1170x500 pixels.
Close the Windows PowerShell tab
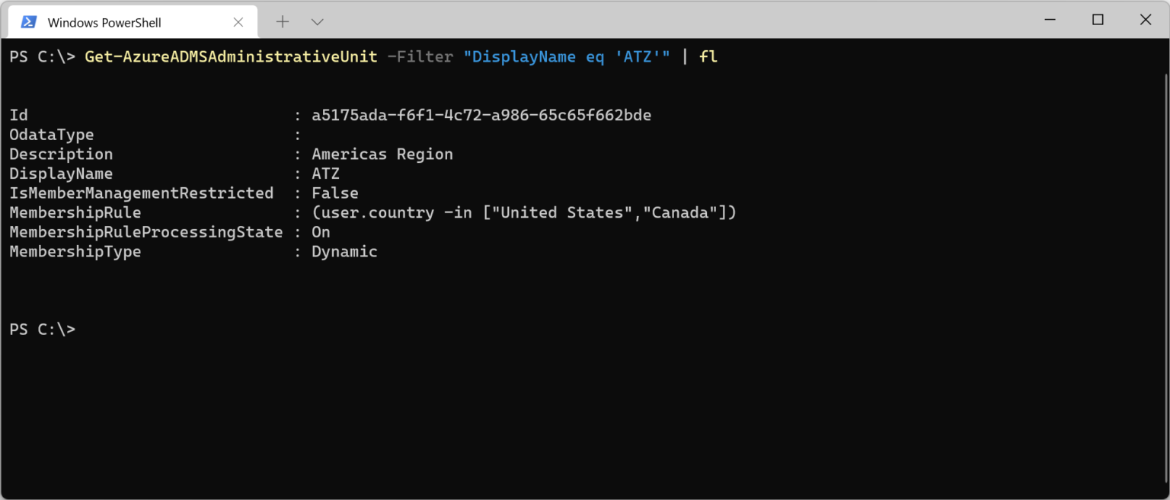pos(238,22)
